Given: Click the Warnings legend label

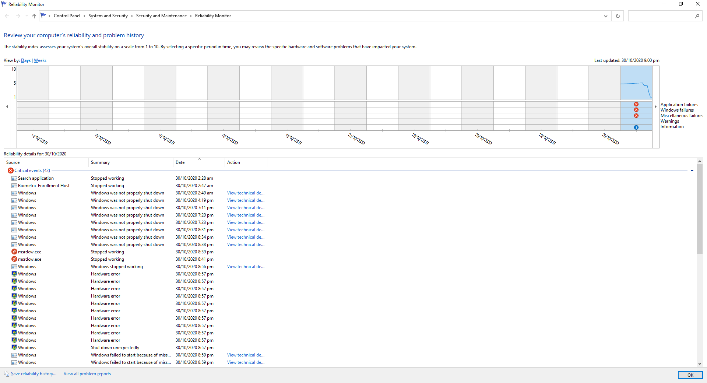Looking at the screenshot, I should pyautogui.click(x=669, y=121).
